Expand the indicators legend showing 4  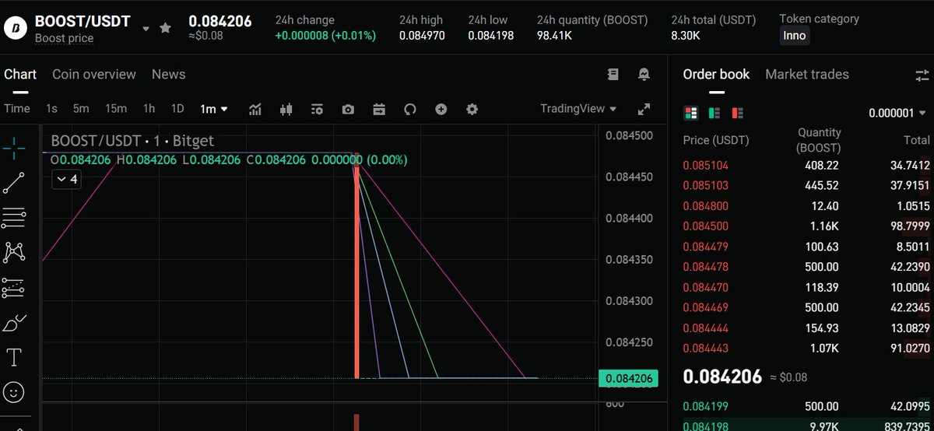tap(66, 179)
